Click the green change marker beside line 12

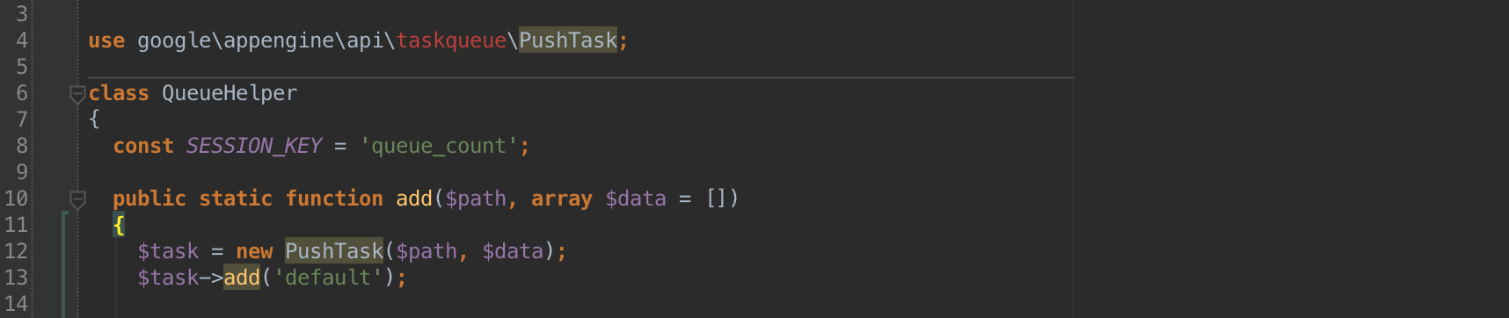point(64,264)
